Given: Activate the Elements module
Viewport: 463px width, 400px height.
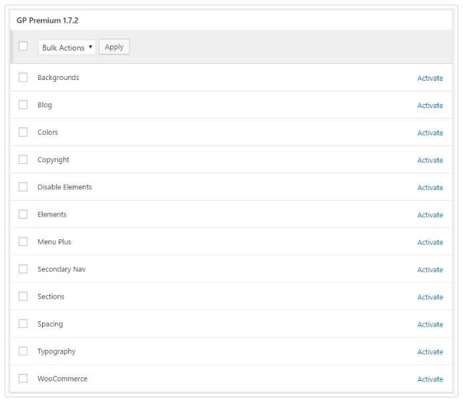Looking at the screenshot, I should tap(430, 215).
